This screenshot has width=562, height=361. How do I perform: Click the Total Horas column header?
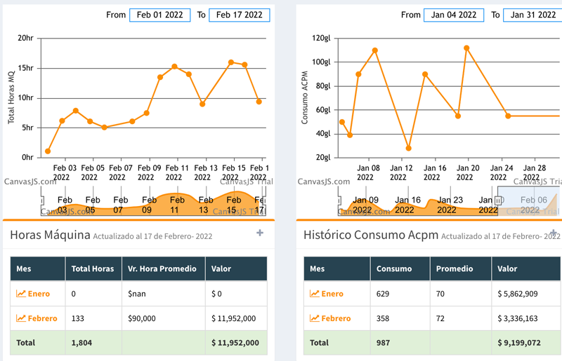tap(93, 268)
